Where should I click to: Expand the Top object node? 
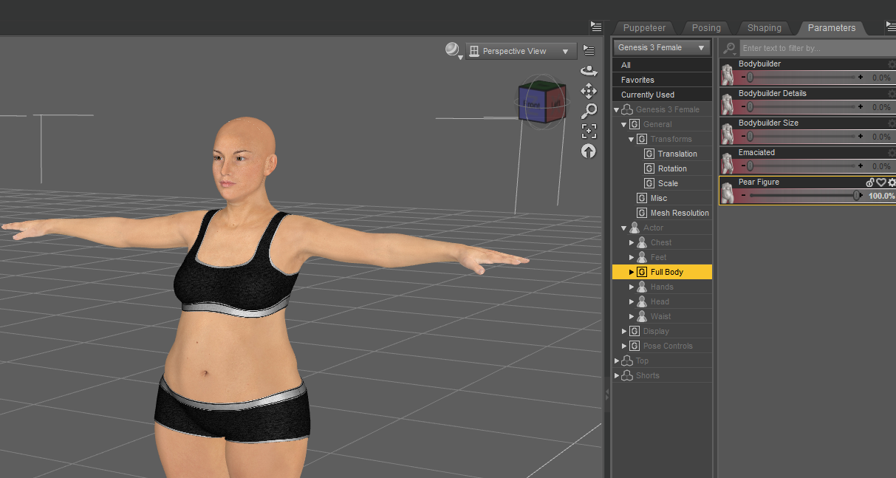tap(617, 361)
